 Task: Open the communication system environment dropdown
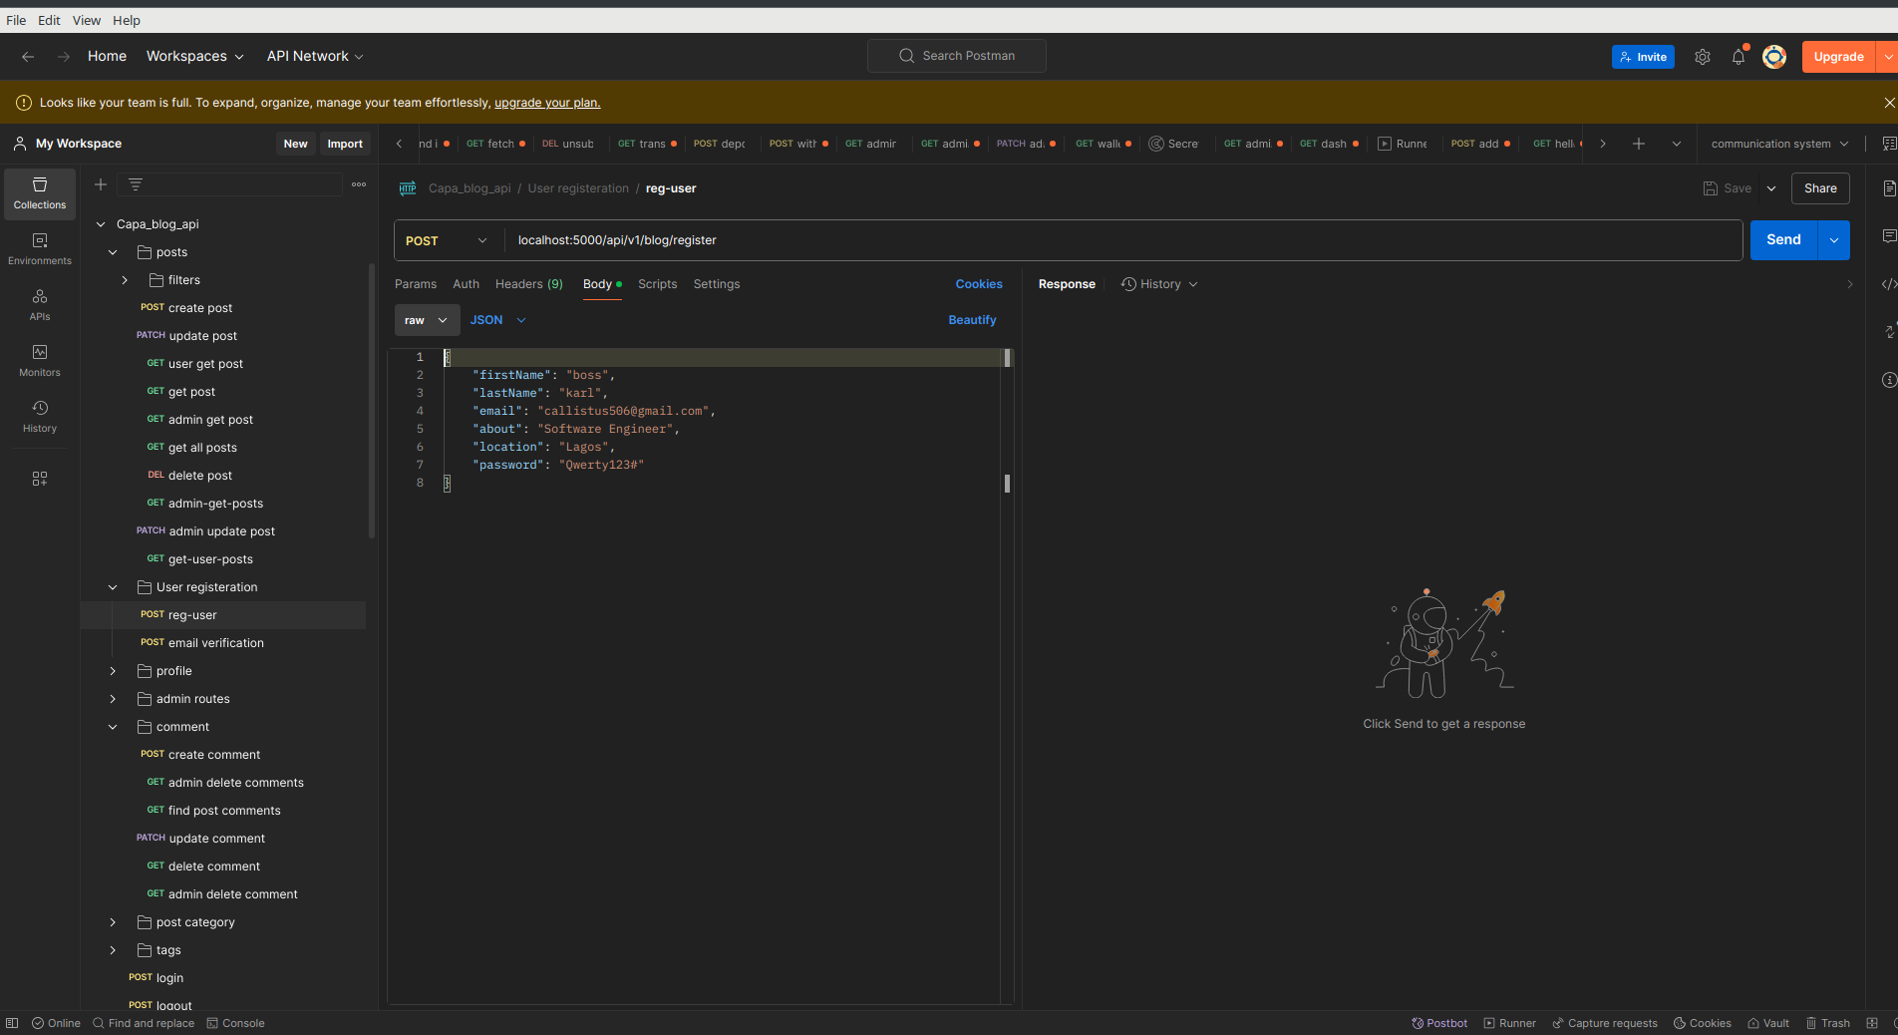point(1779,144)
